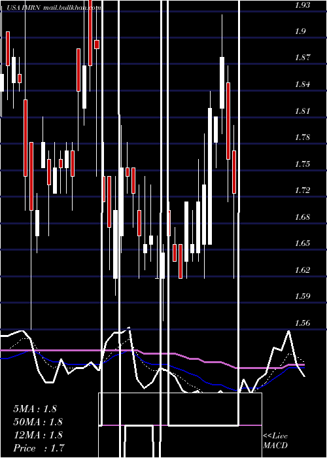Click the <<Live MACD label
Image resolution: width=327 pixels, height=458 pixels.
[275, 441]
